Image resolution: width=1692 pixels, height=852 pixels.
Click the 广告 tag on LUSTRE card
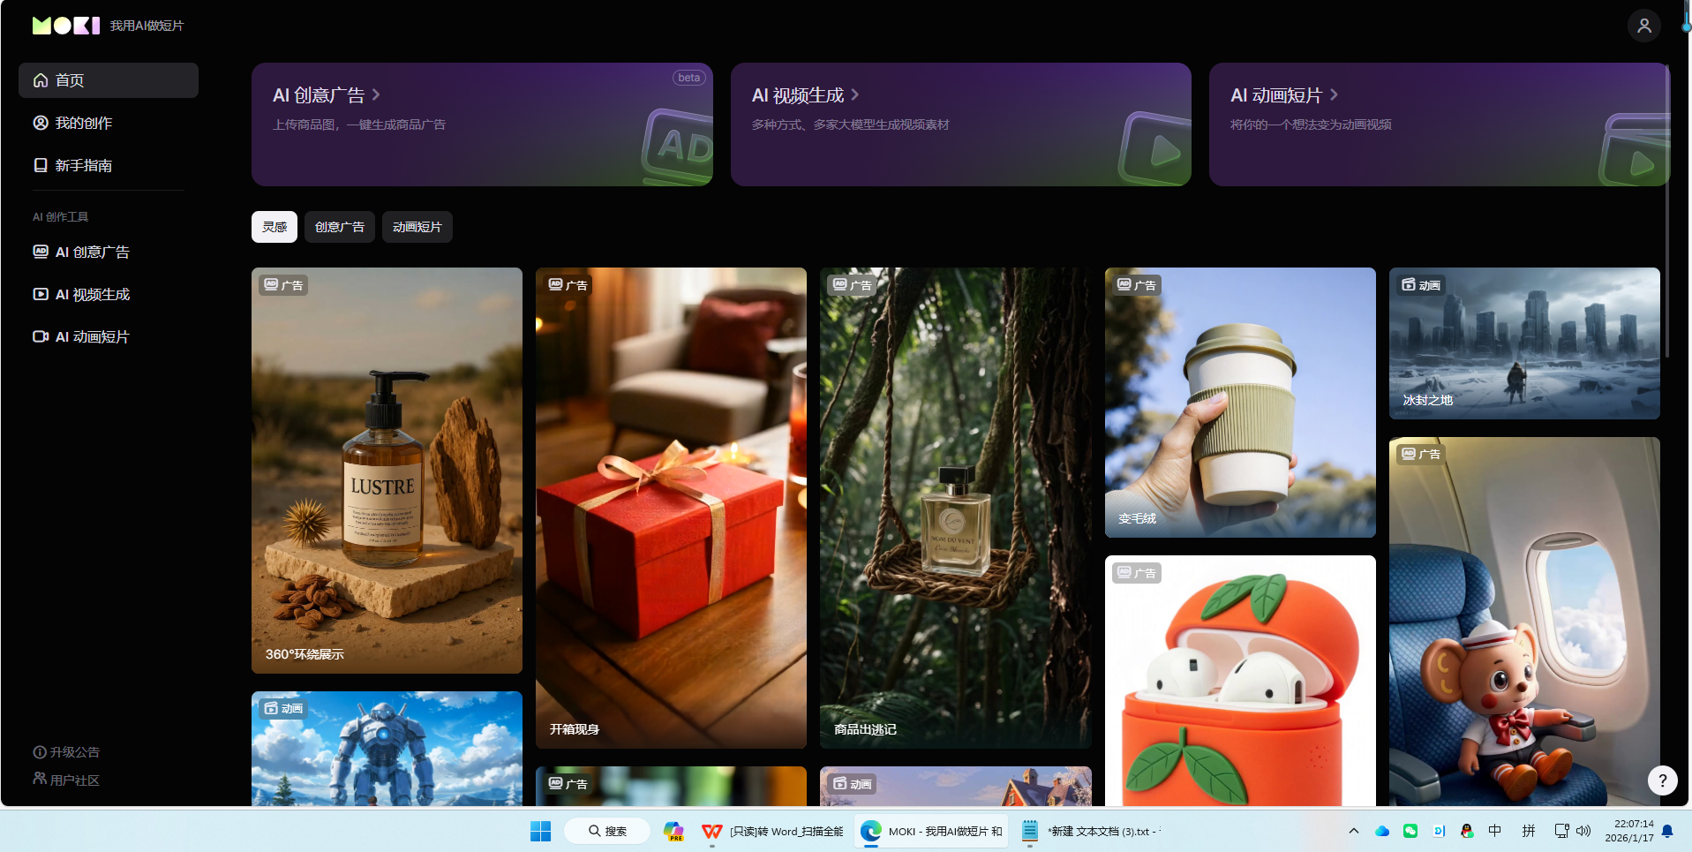(283, 285)
